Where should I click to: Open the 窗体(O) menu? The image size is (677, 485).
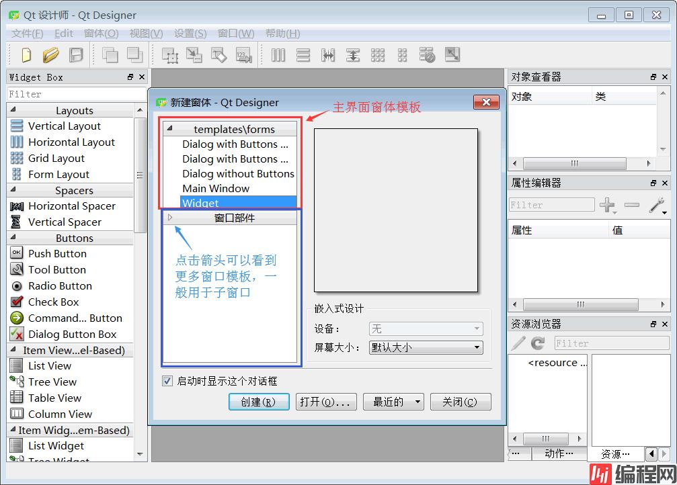click(101, 33)
